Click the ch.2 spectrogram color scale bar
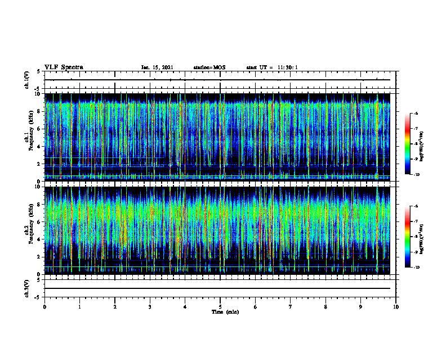The image size is (446, 344). point(407,237)
